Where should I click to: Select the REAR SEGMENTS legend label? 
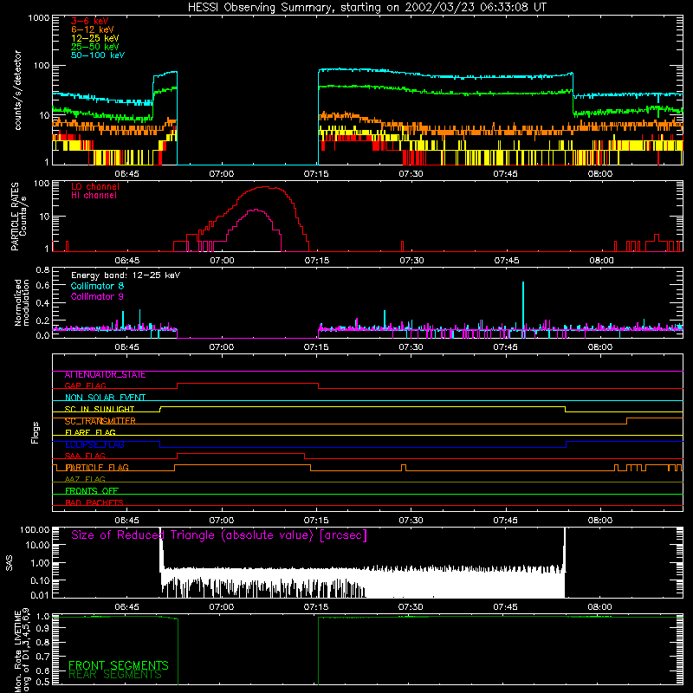click(x=115, y=675)
